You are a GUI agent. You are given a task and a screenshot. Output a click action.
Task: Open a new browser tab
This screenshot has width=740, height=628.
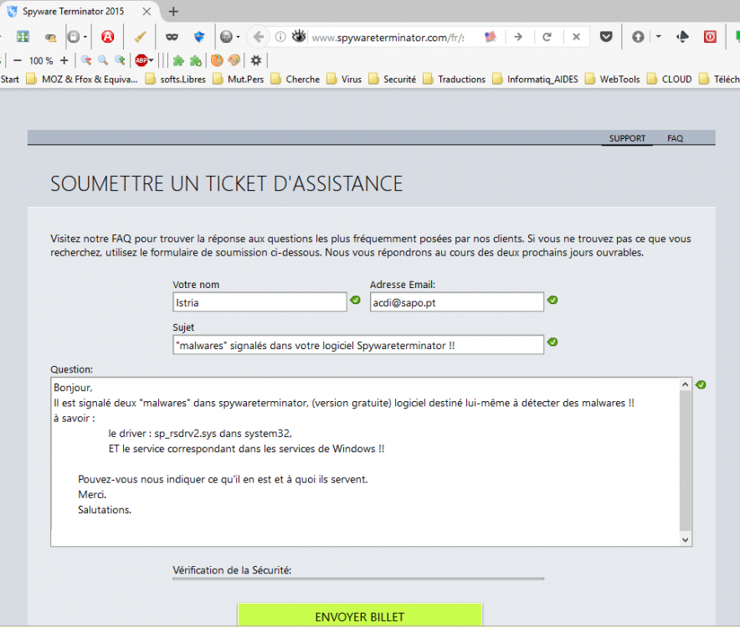point(174,11)
